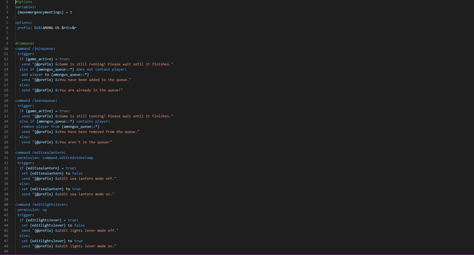474x255 pixels.
Task: Click 'You have been added to the queue' message
Action: 94,80
